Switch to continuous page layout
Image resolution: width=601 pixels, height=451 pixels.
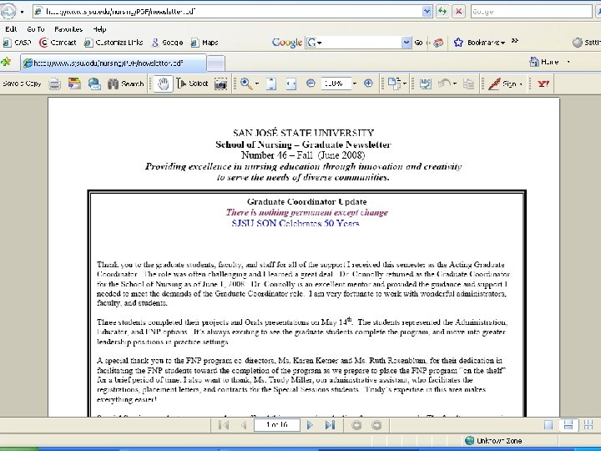point(568,425)
